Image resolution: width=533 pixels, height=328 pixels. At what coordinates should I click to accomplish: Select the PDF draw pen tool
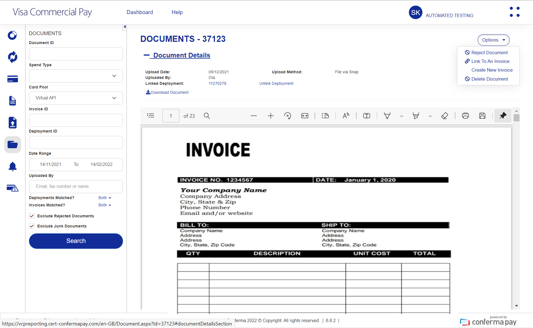pyautogui.click(x=387, y=116)
